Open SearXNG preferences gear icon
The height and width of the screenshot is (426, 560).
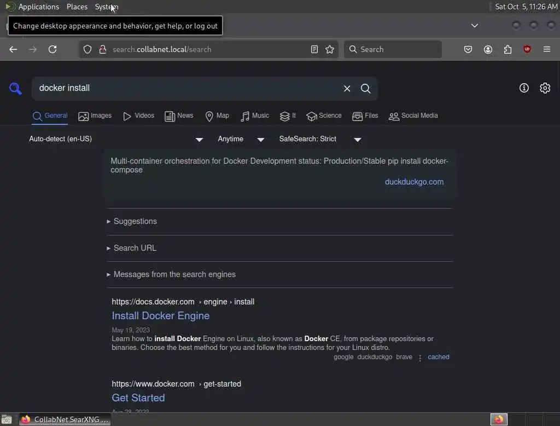click(x=545, y=88)
